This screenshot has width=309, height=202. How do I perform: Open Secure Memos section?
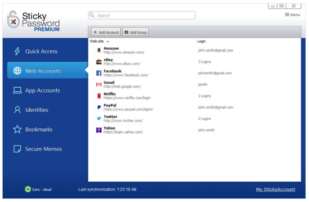click(43, 149)
